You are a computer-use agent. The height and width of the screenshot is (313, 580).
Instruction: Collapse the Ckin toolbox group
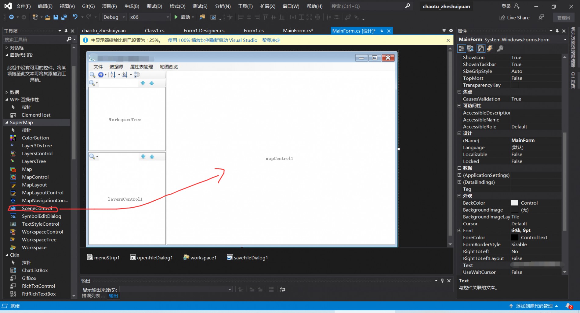(x=7, y=255)
